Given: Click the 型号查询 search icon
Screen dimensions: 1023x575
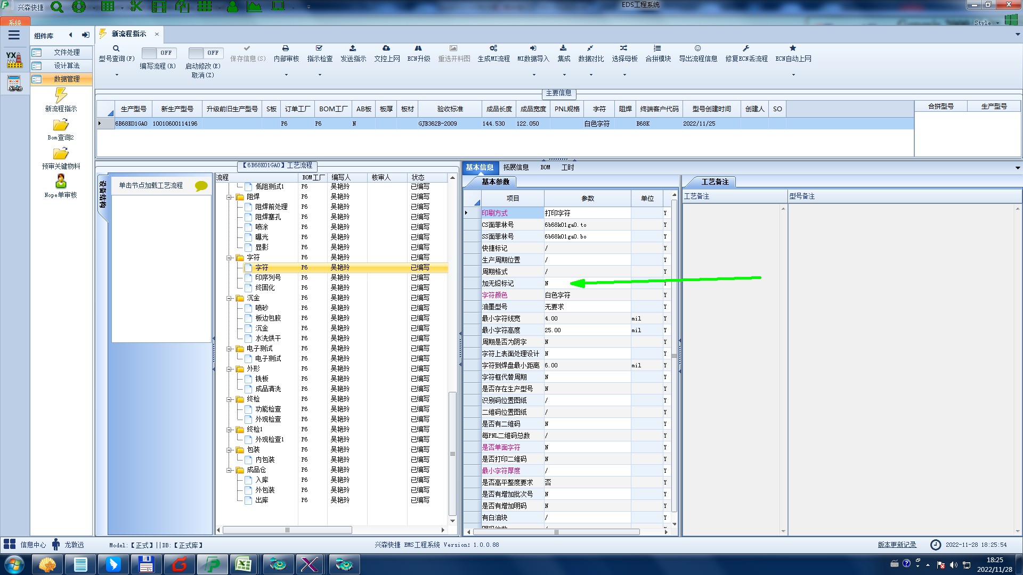Looking at the screenshot, I should pyautogui.click(x=116, y=48).
